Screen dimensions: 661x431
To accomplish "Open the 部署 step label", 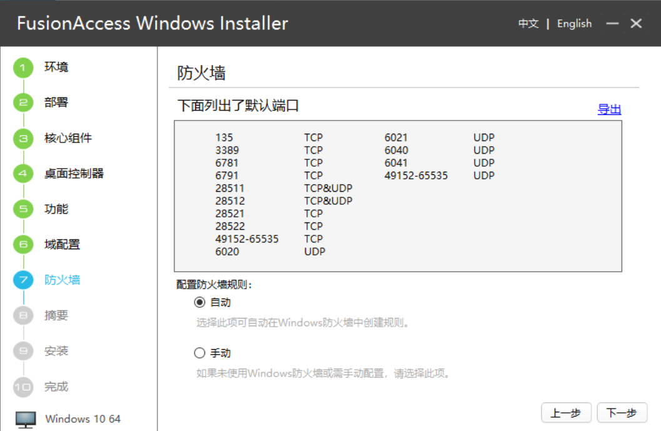I will pos(56,102).
